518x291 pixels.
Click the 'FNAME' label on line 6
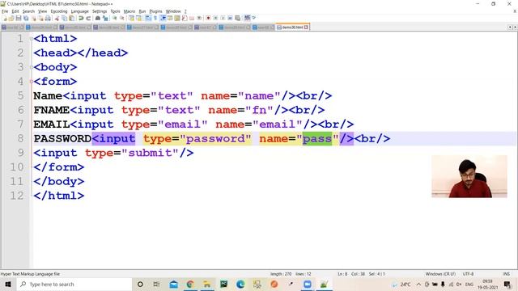point(52,110)
